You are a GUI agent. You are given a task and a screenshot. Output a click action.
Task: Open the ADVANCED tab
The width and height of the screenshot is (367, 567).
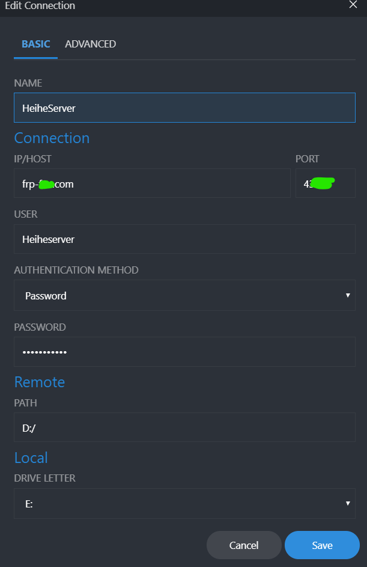click(x=90, y=44)
